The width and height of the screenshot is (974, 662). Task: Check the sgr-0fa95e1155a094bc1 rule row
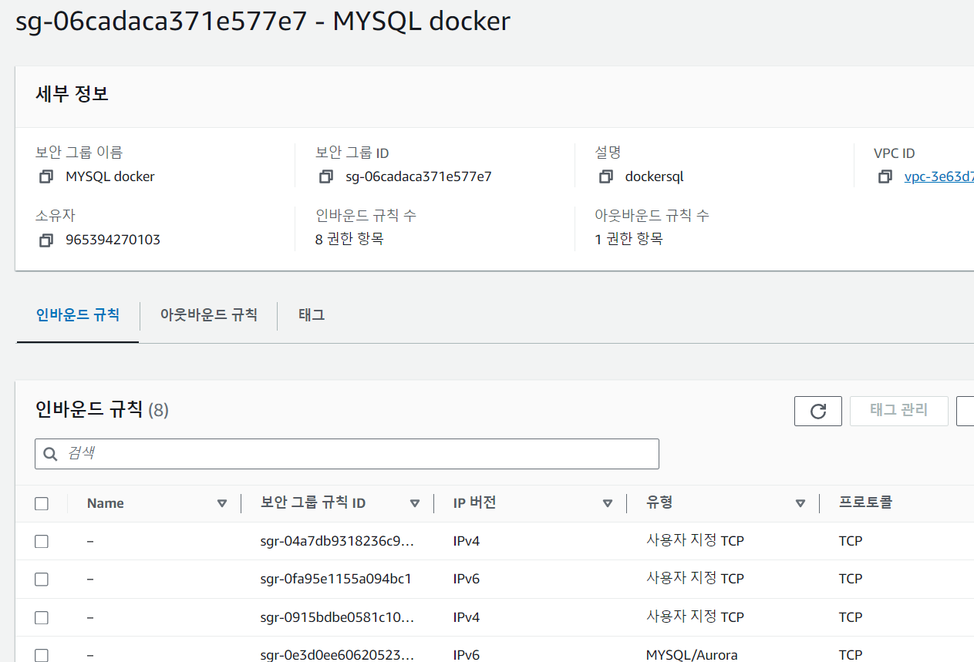pyautogui.click(x=42, y=579)
